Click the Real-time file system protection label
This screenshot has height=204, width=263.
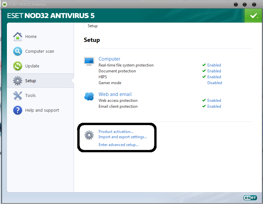coord(126,65)
